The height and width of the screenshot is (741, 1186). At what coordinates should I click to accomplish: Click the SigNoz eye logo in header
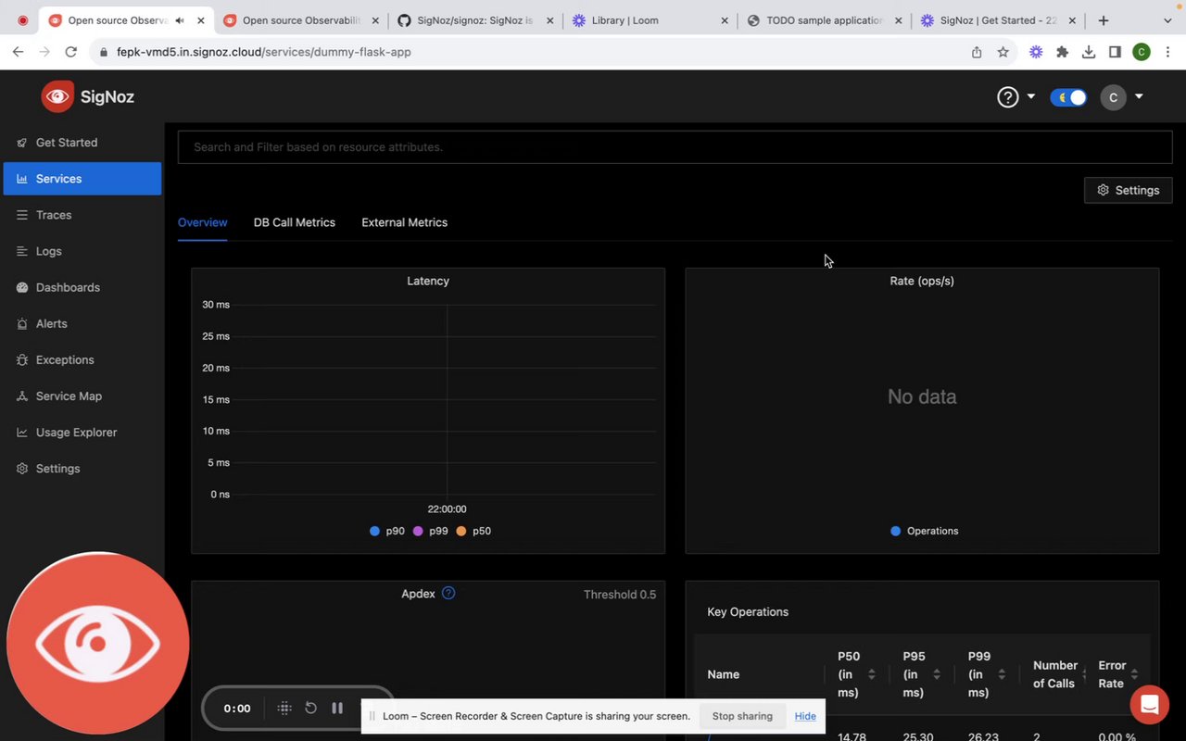point(57,96)
